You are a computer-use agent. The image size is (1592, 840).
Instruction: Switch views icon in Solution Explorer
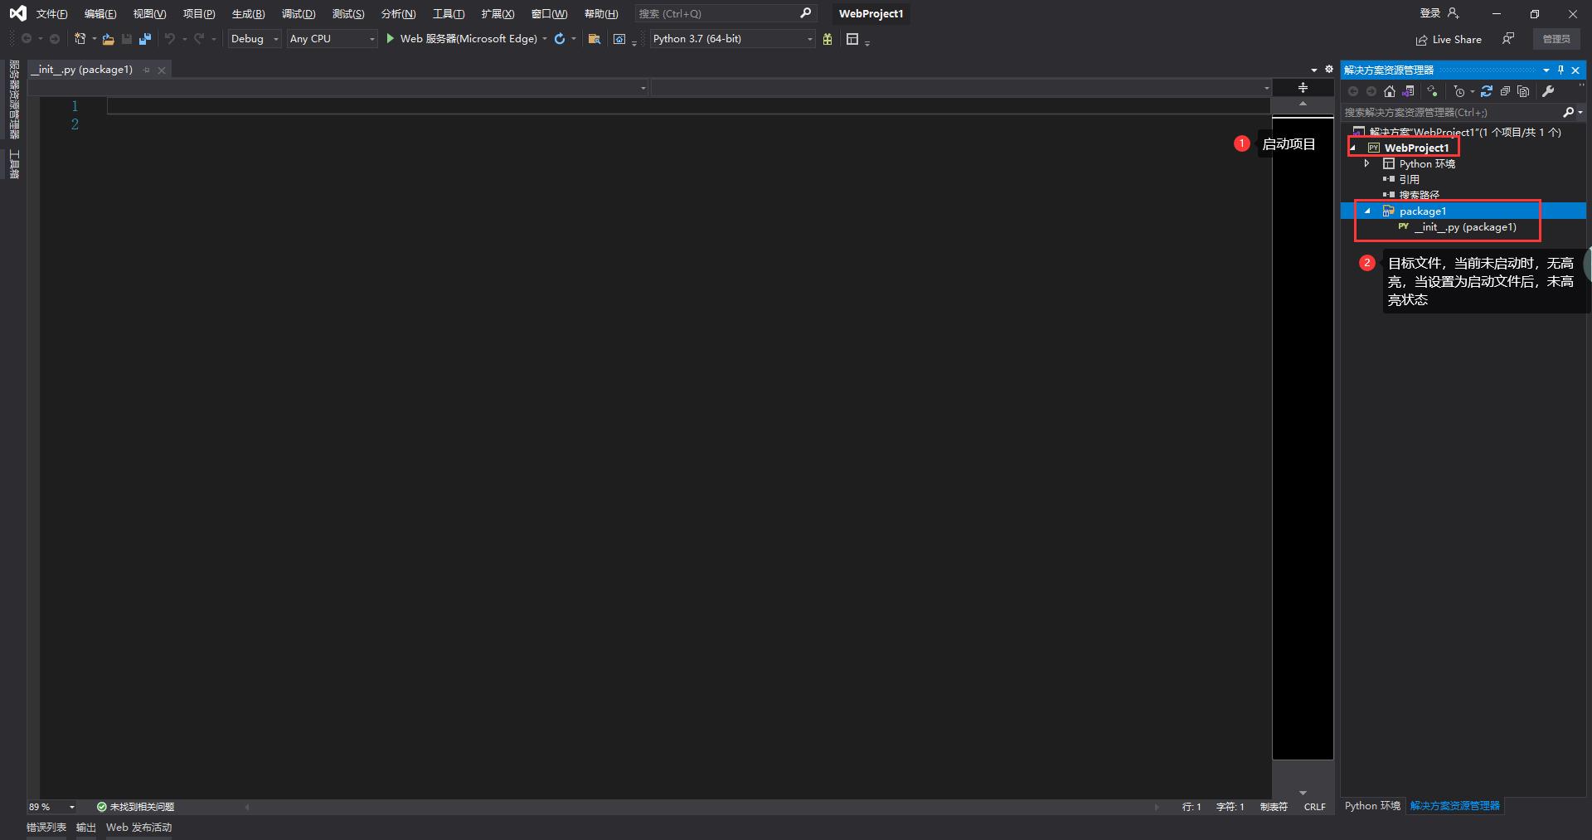pos(1408,91)
